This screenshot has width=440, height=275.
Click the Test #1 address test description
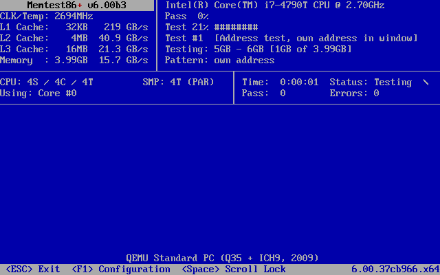point(291,38)
